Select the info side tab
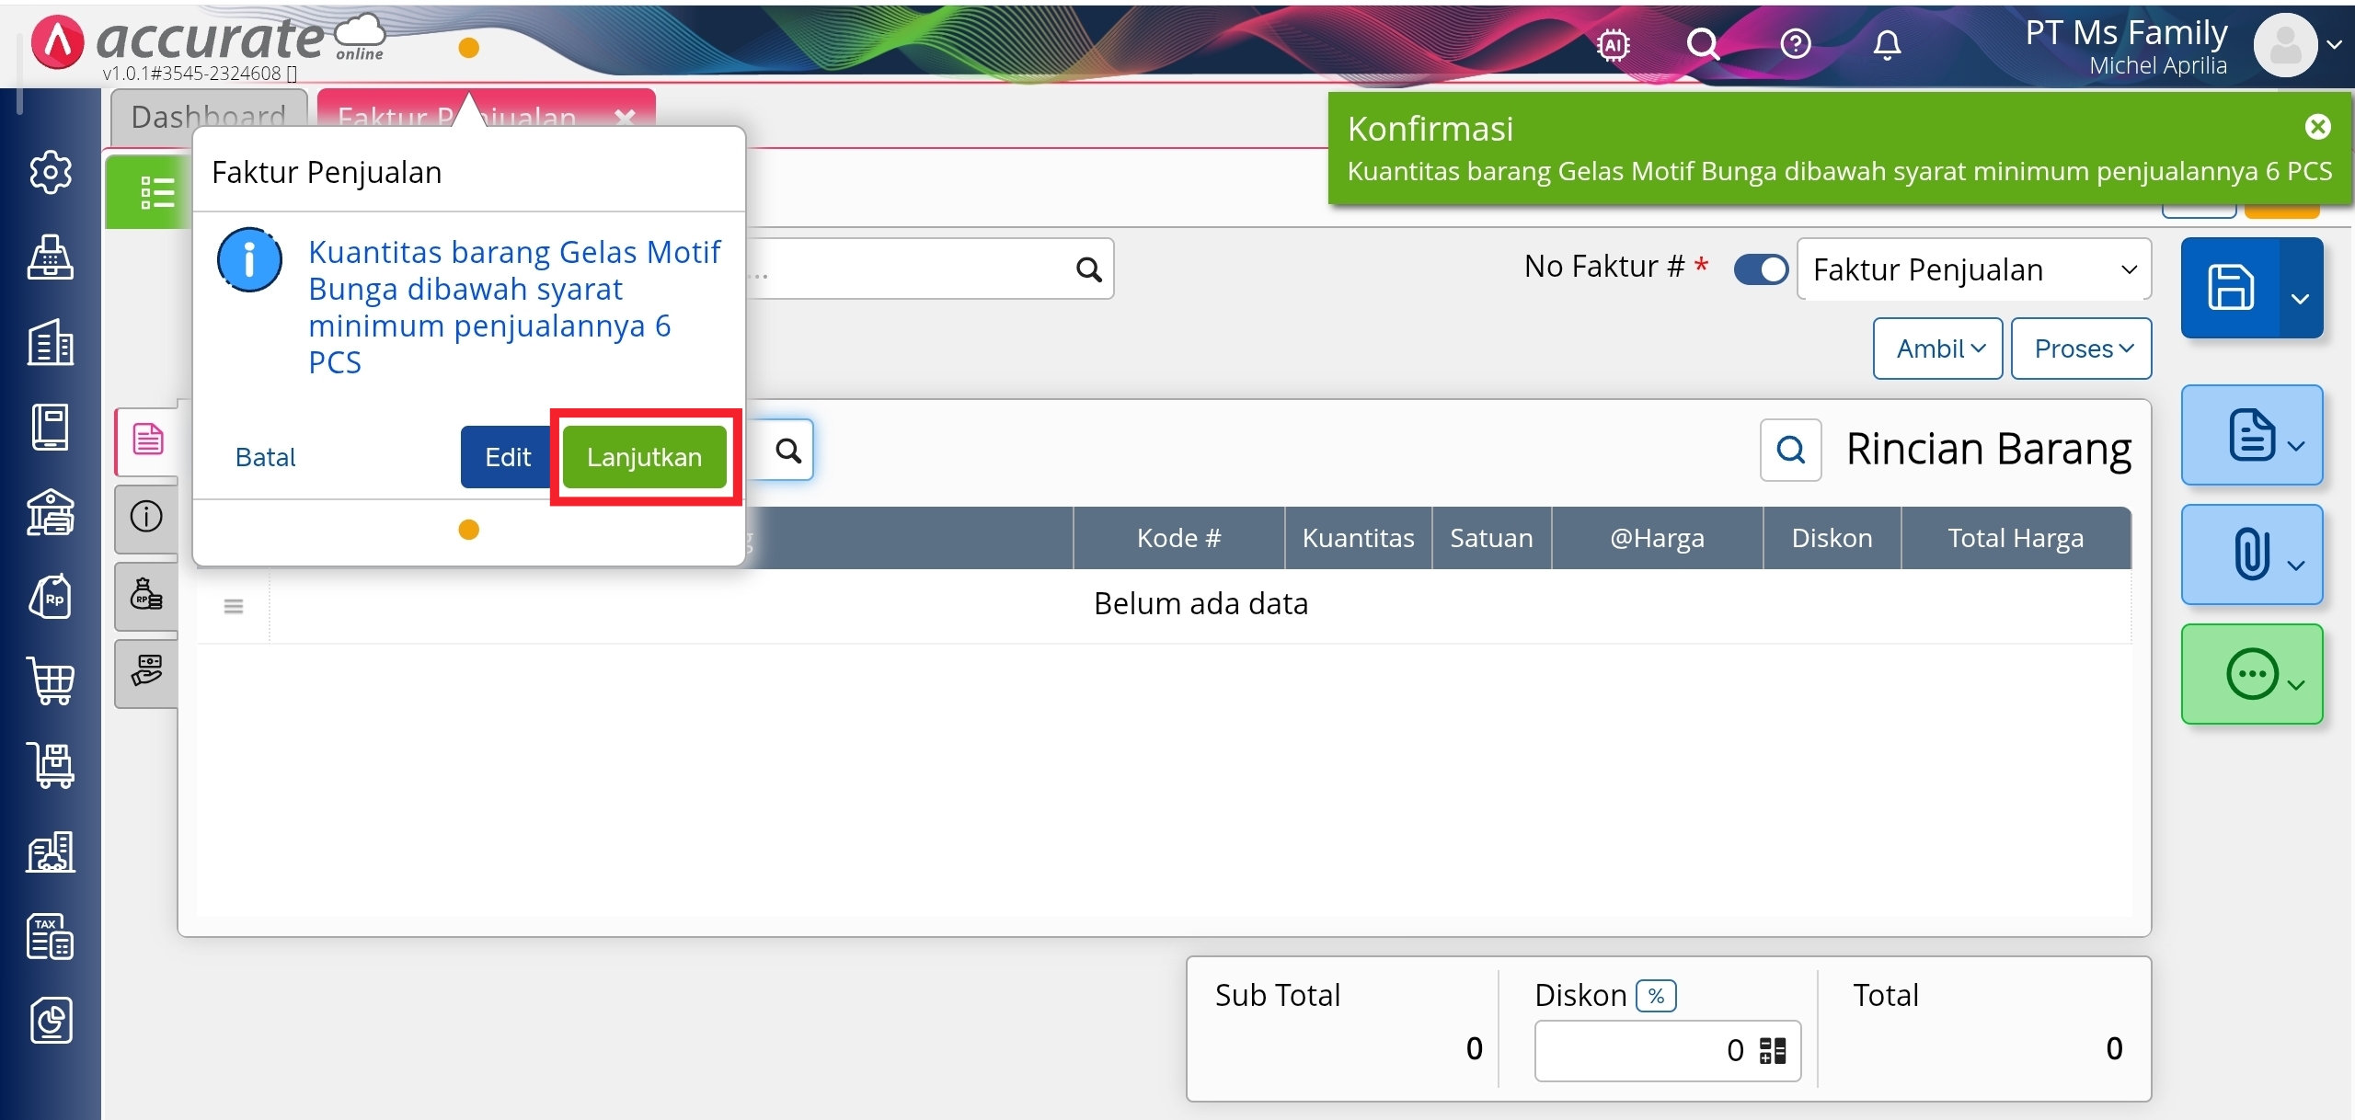 point(147,517)
